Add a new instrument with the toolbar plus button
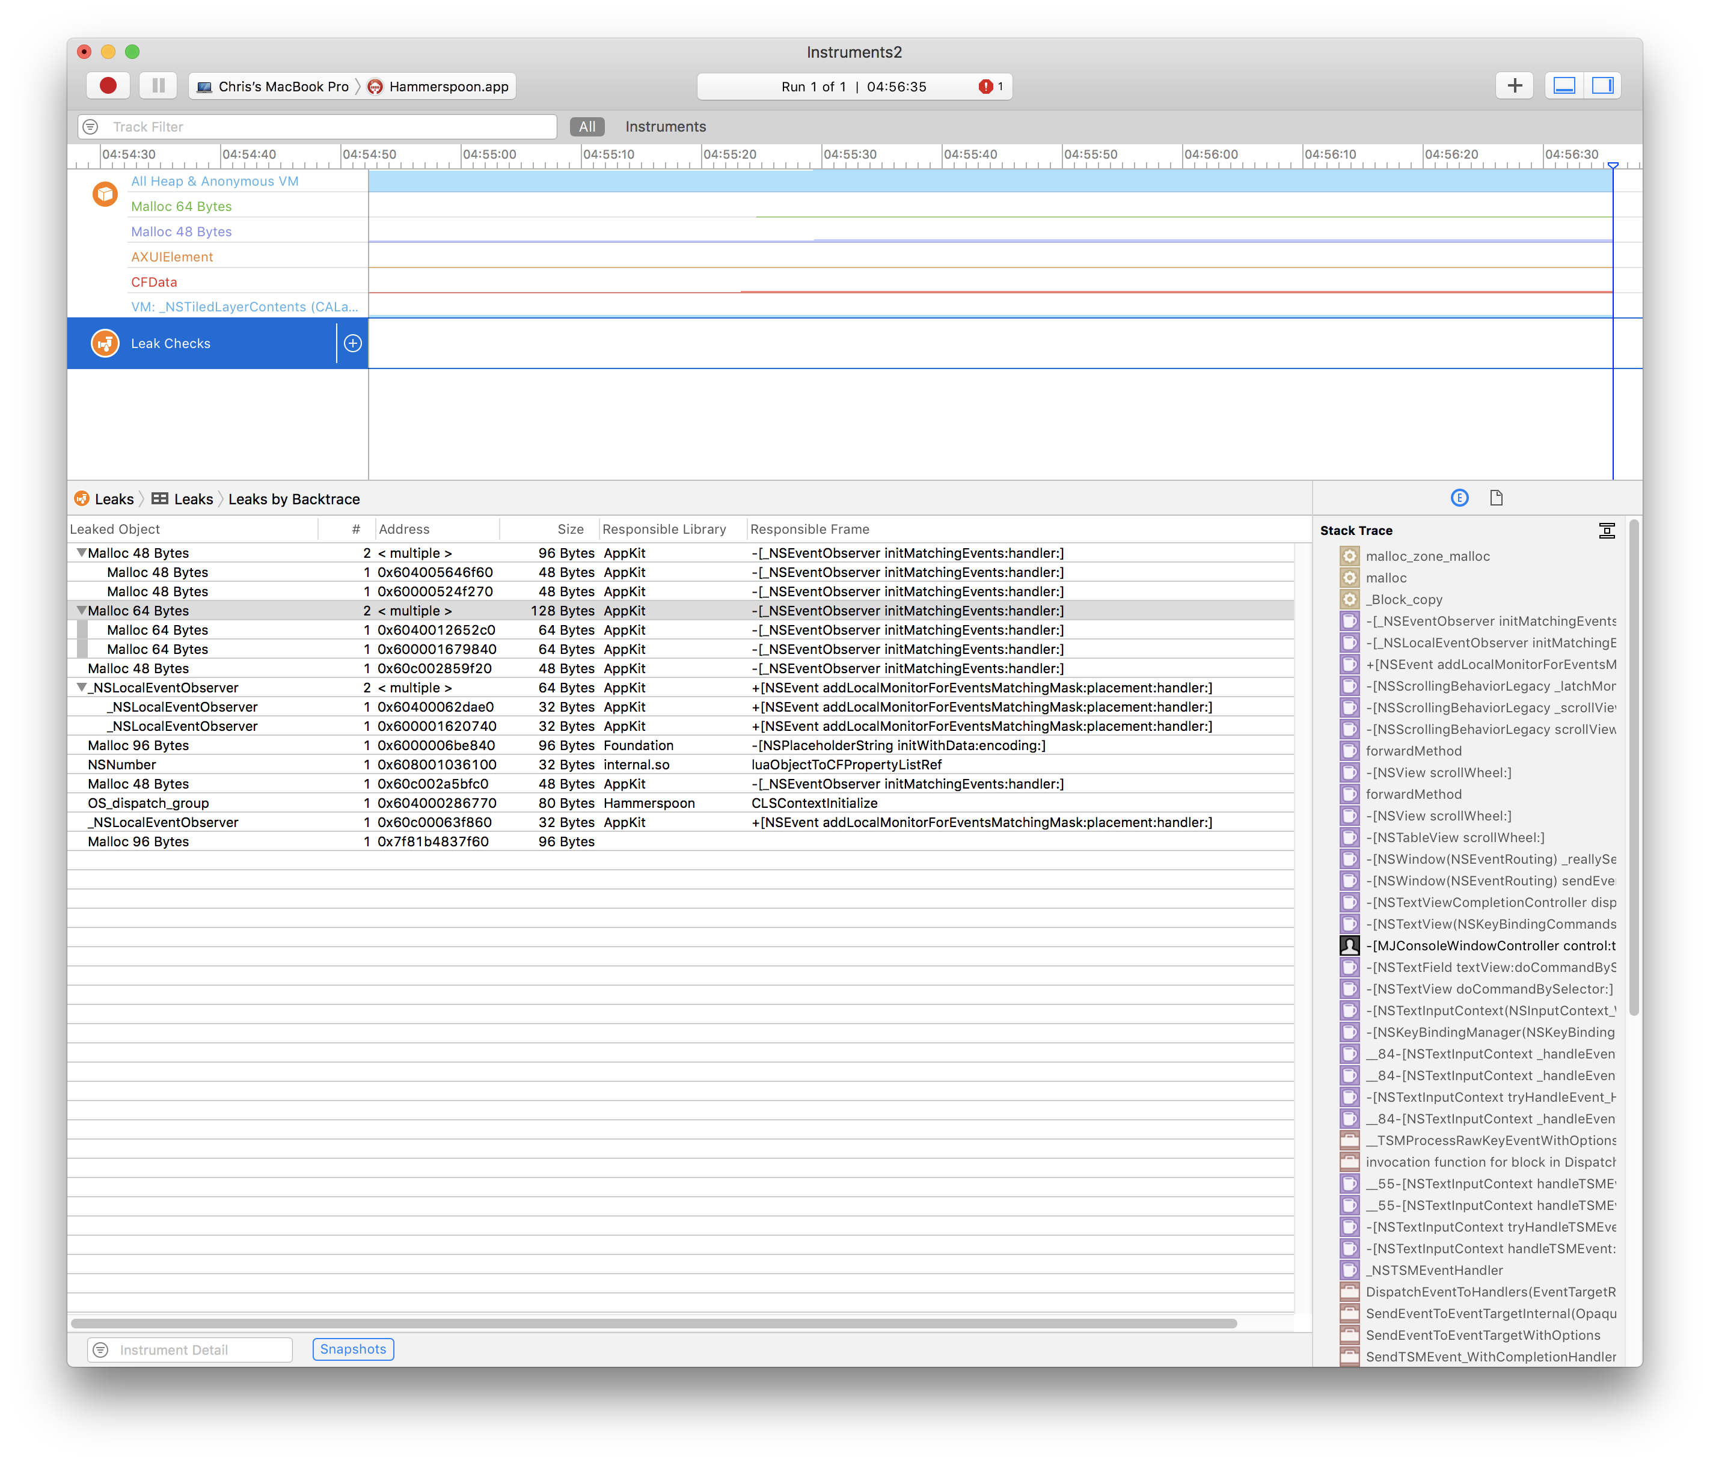Image resolution: width=1710 pixels, height=1463 pixels. click(x=1515, y=85)
